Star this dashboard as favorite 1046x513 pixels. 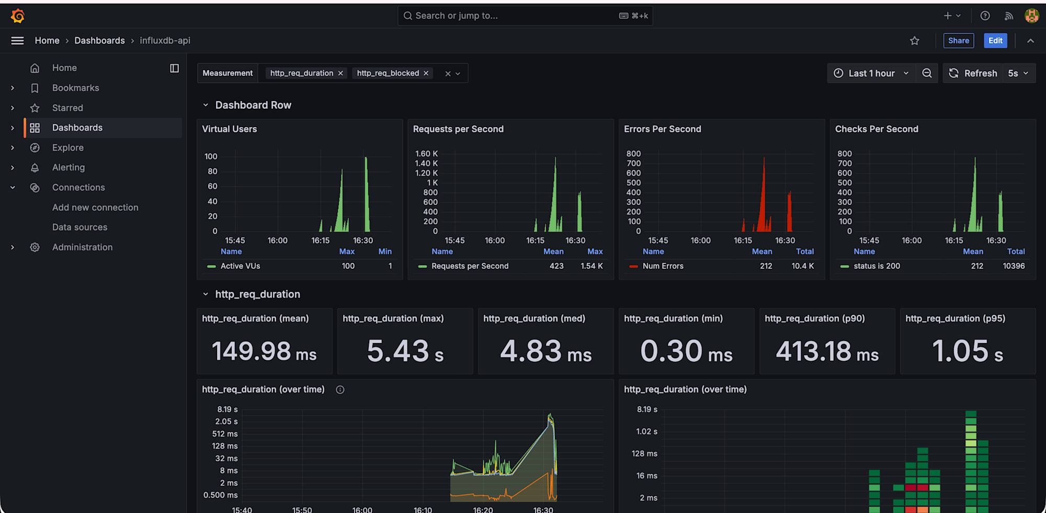click(914, 41)
